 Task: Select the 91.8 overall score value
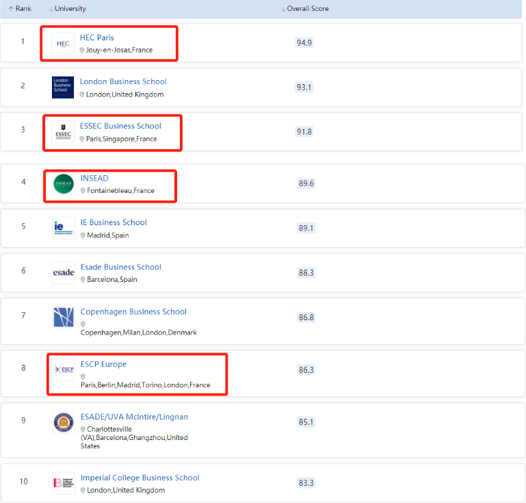(x=304, y=131)
